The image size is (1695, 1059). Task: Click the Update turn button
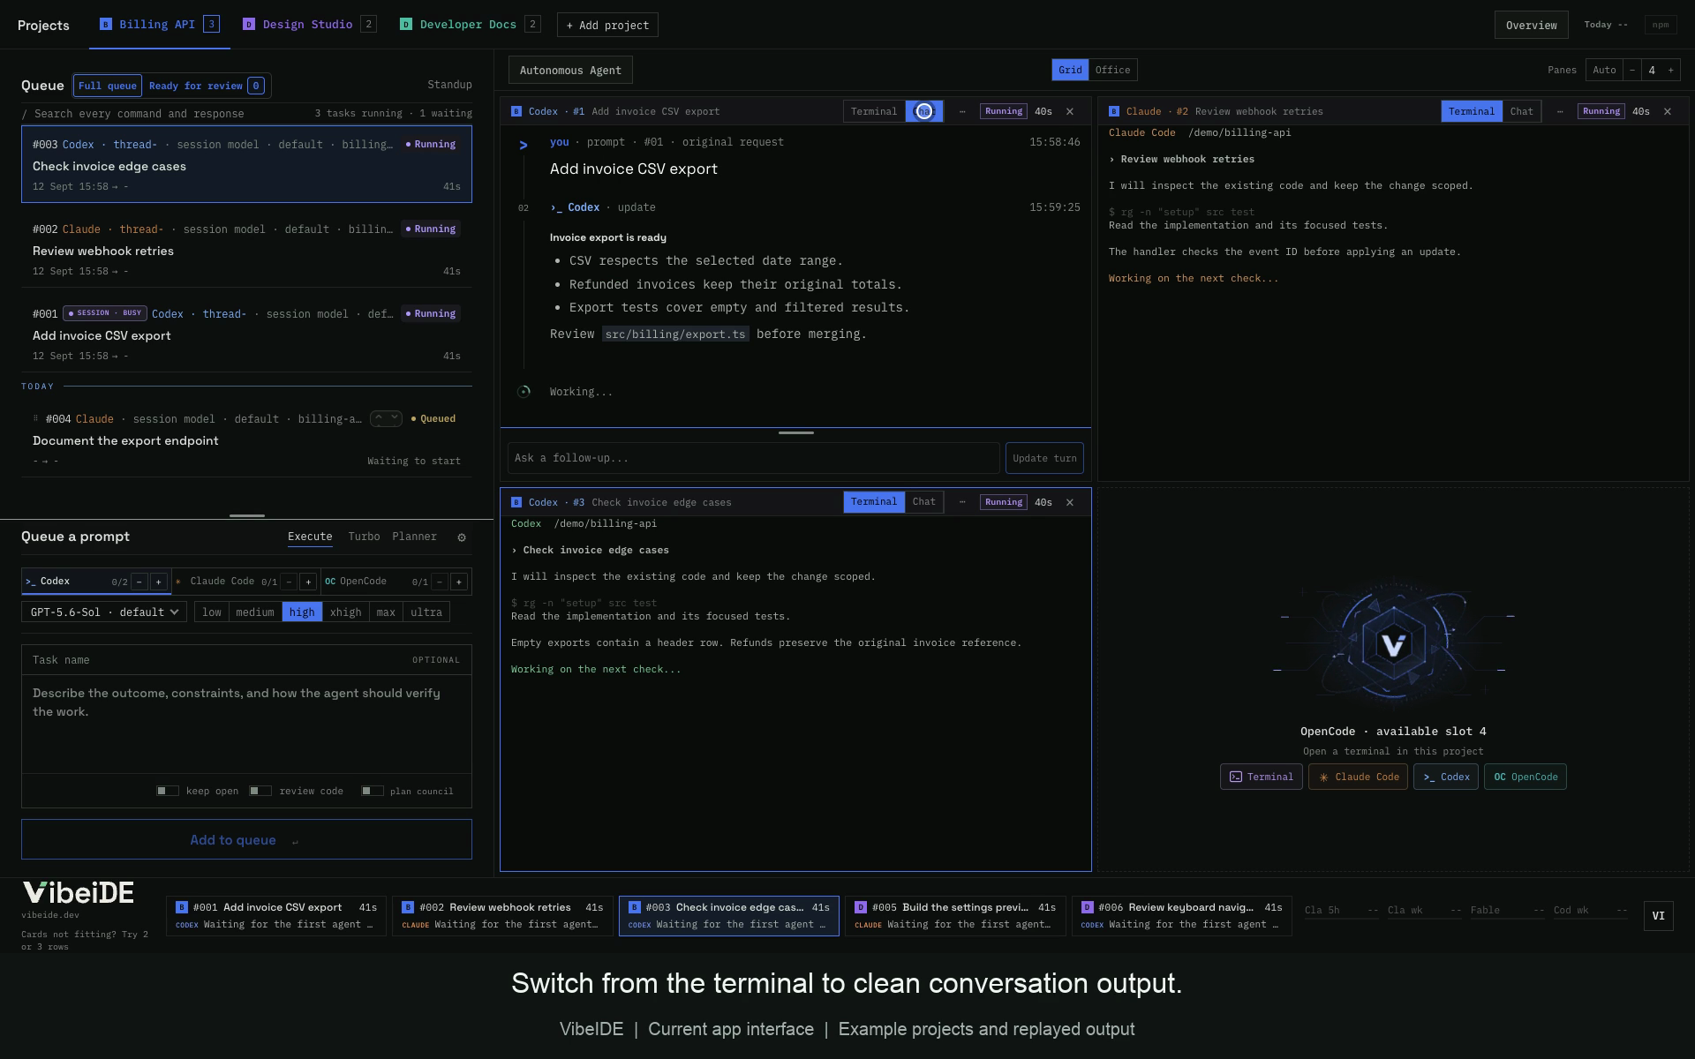[x=1044, y=458]
